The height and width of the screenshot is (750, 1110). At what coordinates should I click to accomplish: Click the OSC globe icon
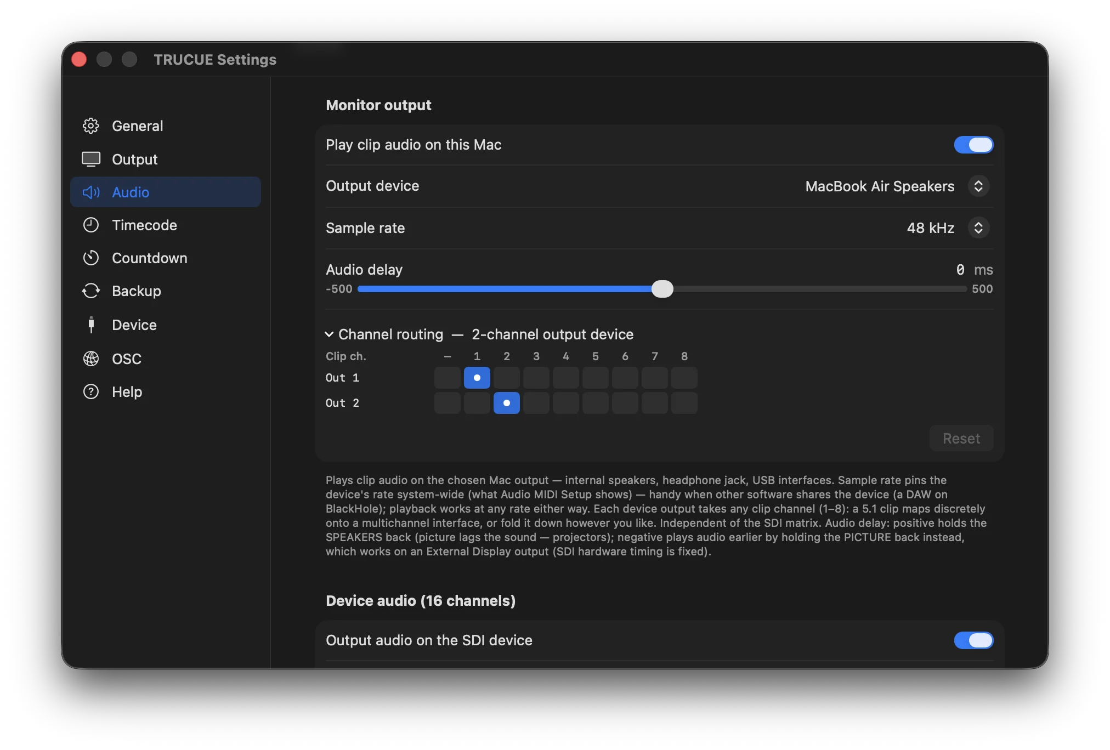(x=91, y=359)
